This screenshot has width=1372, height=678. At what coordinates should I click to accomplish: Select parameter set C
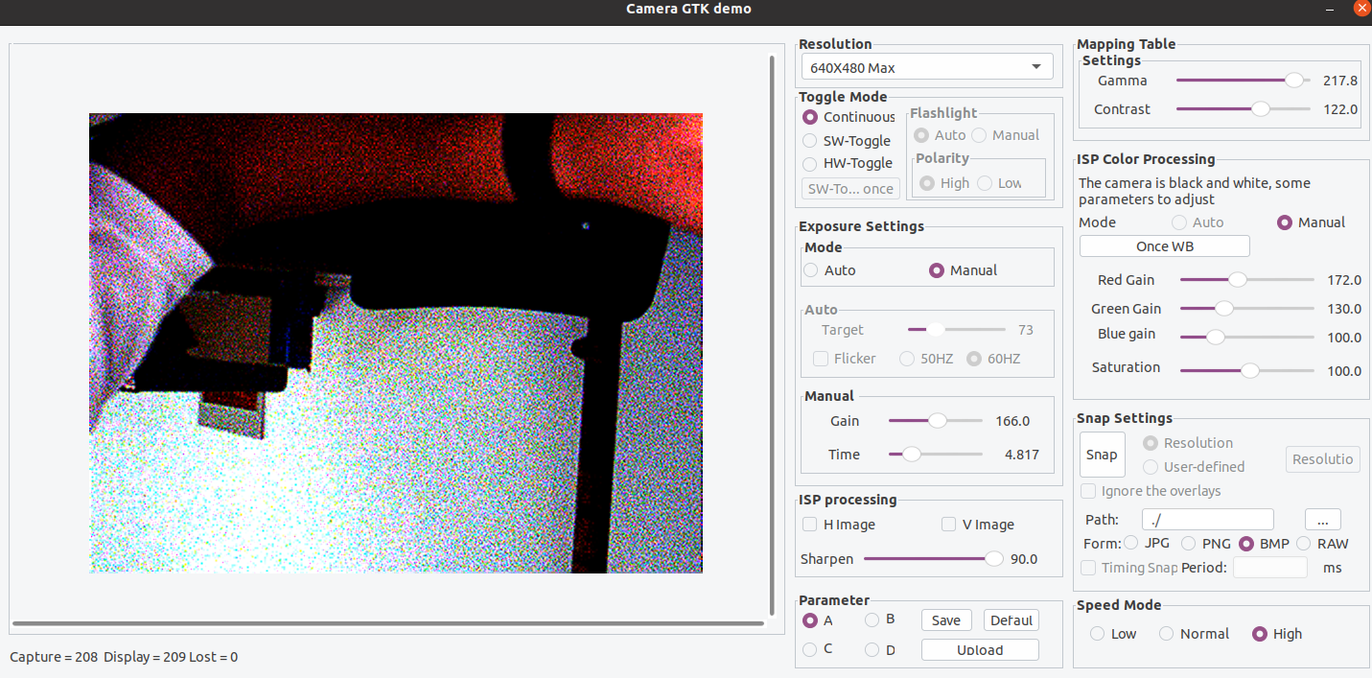(818, 649)
